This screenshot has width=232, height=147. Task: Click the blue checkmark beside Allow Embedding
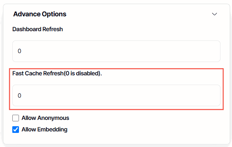tap(16, 130)
